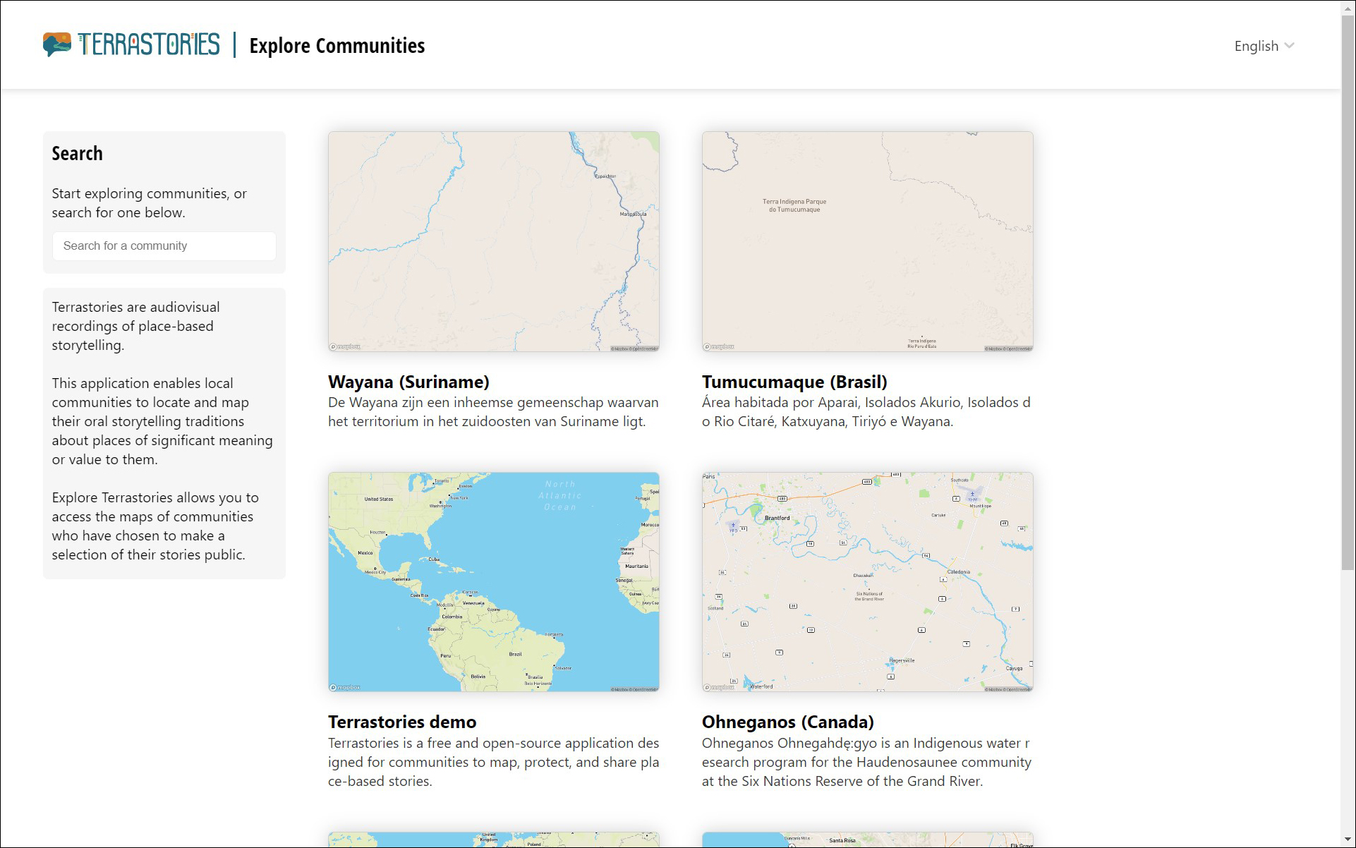The height and width of the screenshot is (848, 1356).
Task: Click the Mapbox logo on Terrastories demo map
Action: 345,687
